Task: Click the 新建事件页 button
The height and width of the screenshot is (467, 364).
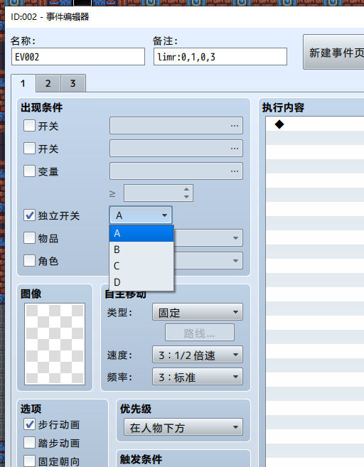Action: pos(333,52)
